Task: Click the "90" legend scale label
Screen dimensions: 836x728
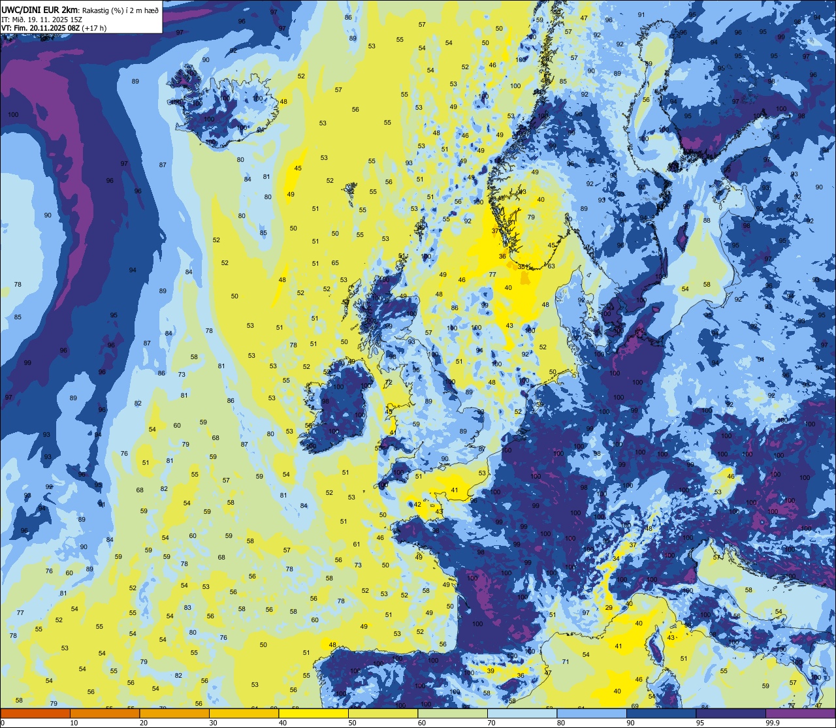Action: [x=631, y=723]
